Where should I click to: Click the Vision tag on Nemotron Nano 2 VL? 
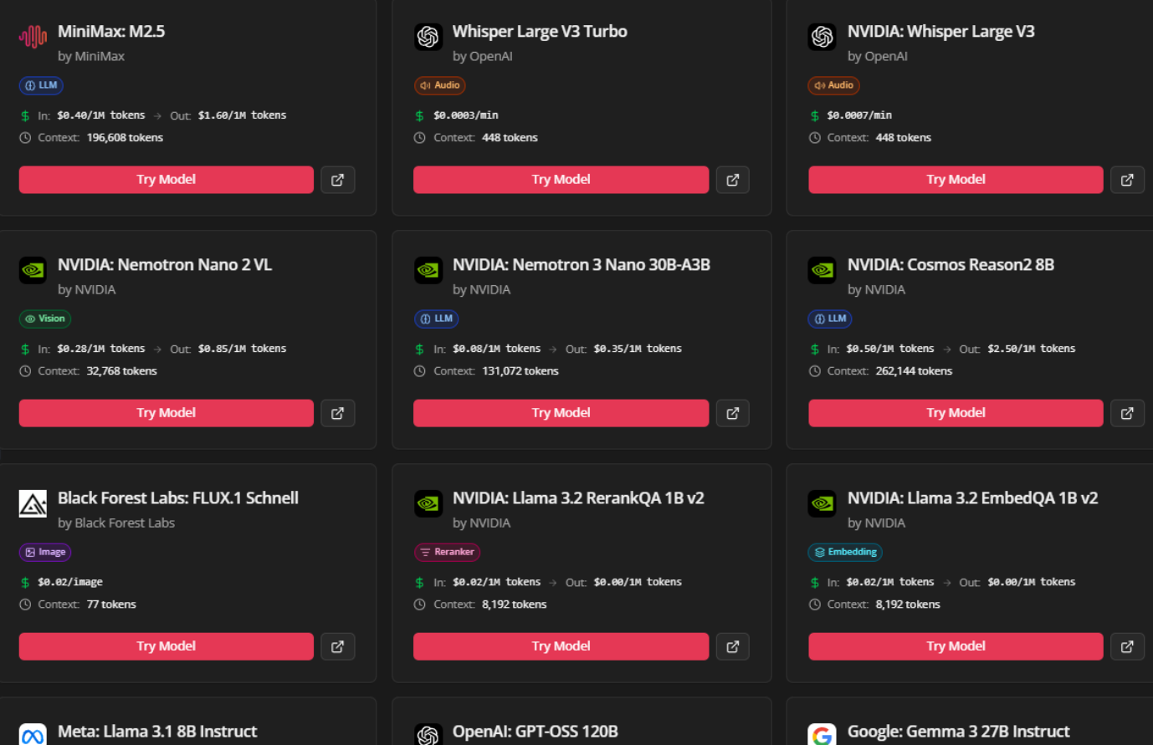(x=45, y=319)
